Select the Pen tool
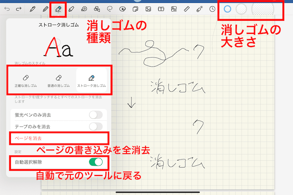 click(33, 8)
